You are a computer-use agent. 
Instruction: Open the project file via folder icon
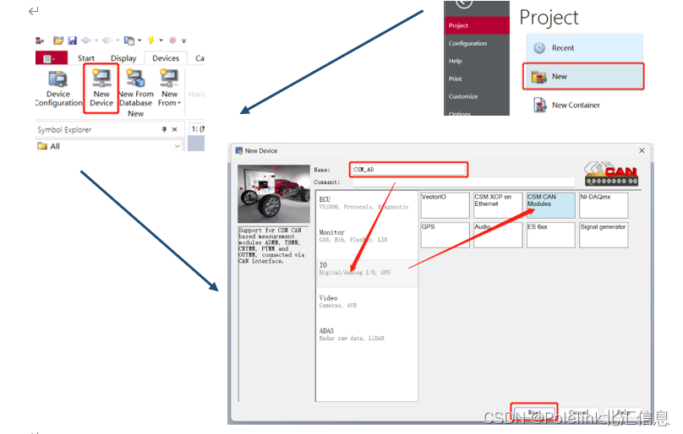[58, 41]
